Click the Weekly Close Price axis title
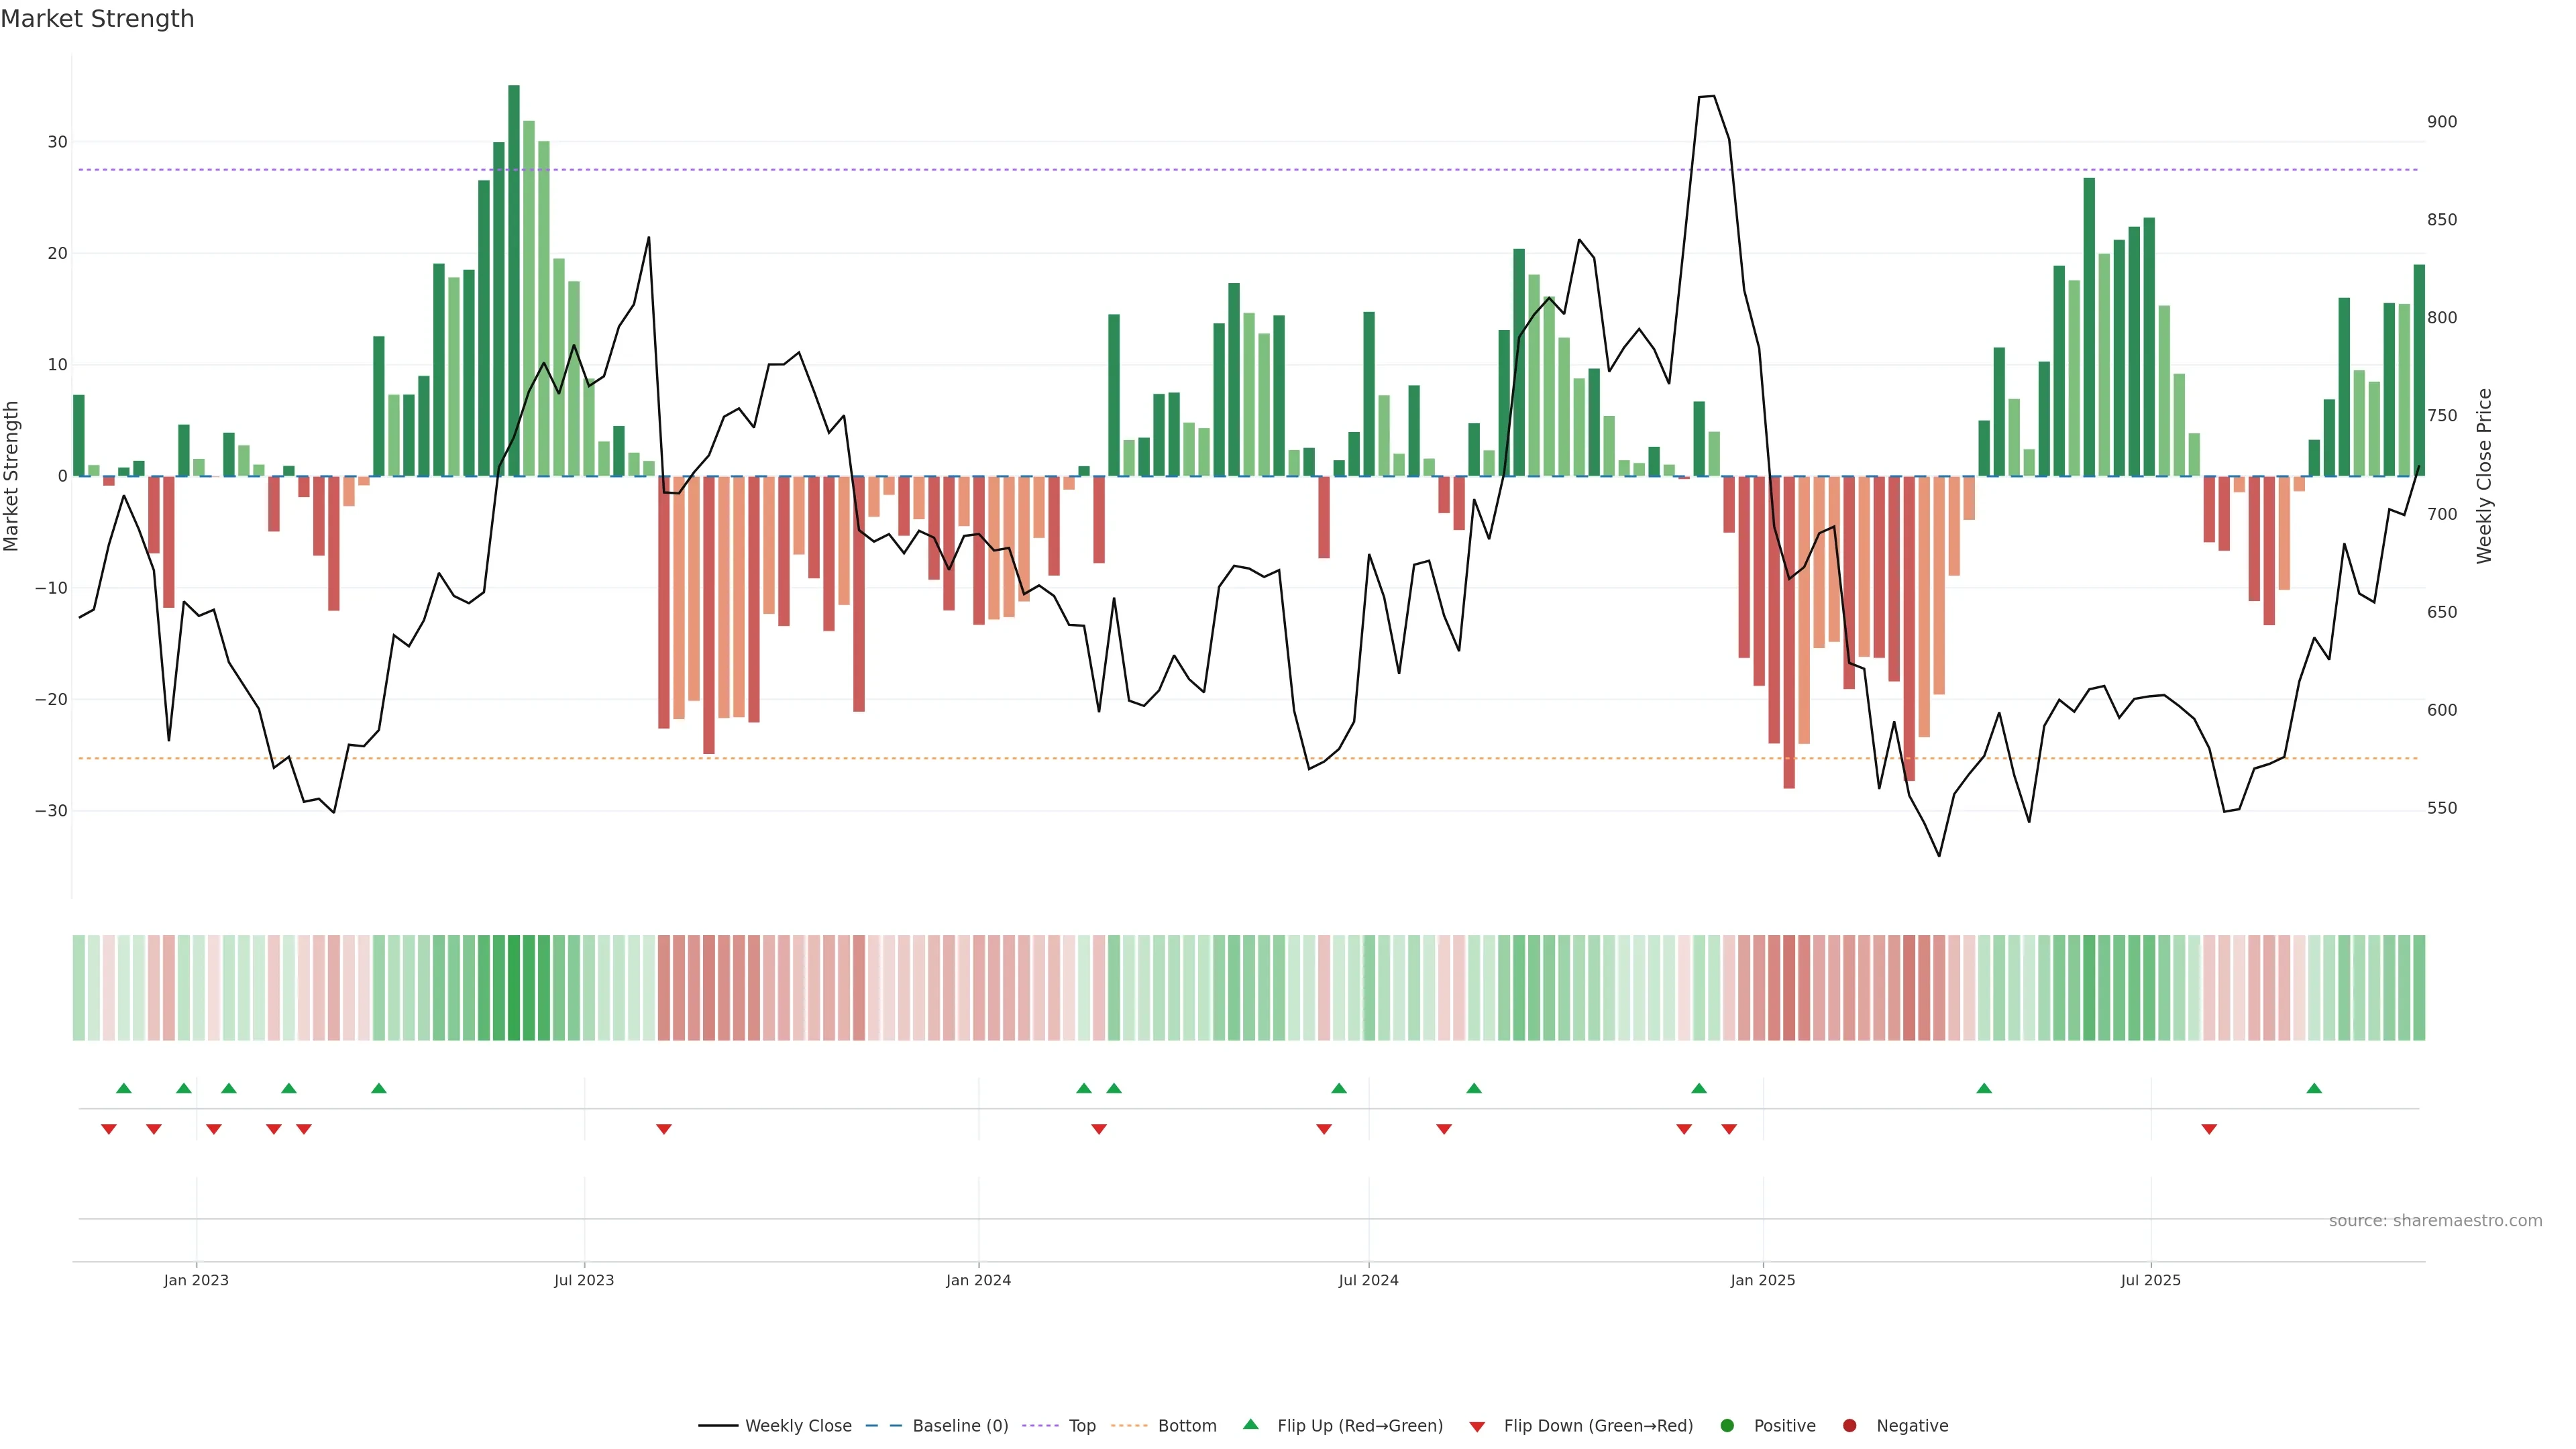2576x1449 pixels. pos(2484,476)
